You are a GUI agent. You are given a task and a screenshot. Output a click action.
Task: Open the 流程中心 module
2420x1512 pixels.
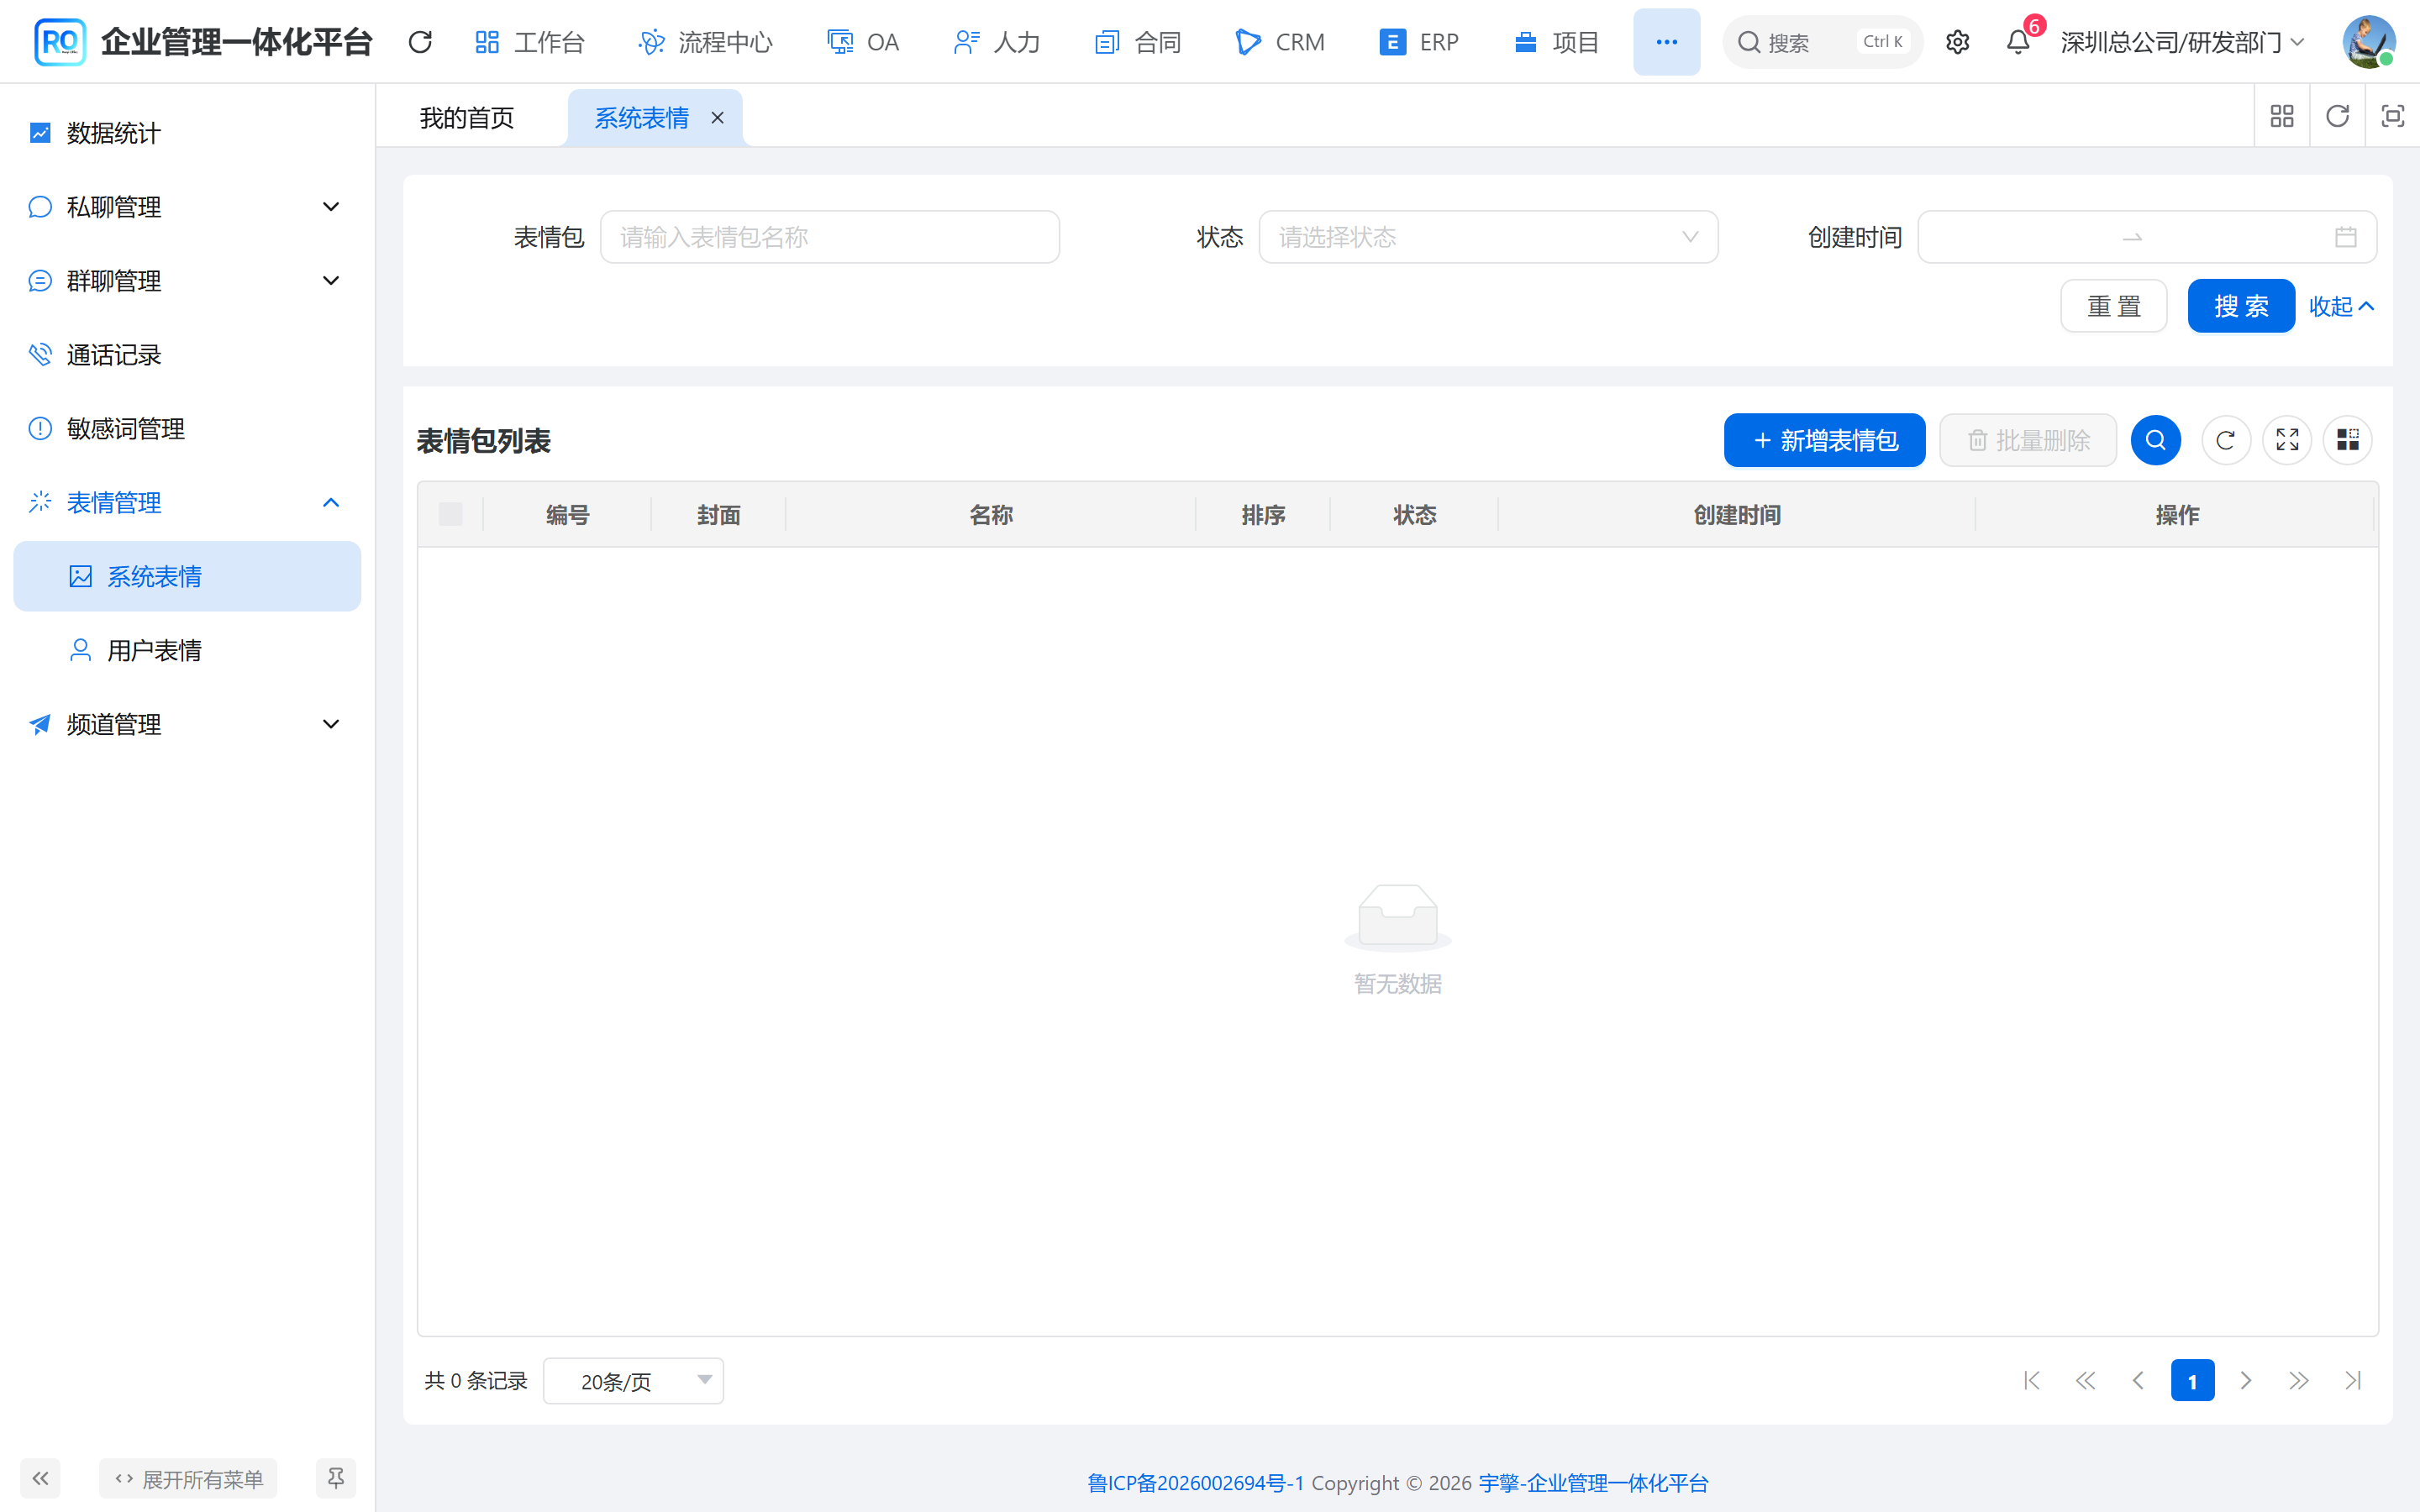pyautogui.click(x=705, y=42)
